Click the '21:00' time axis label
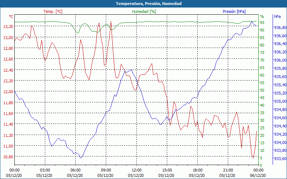Viewport: 287px width, 179px height. pos(228,170)
